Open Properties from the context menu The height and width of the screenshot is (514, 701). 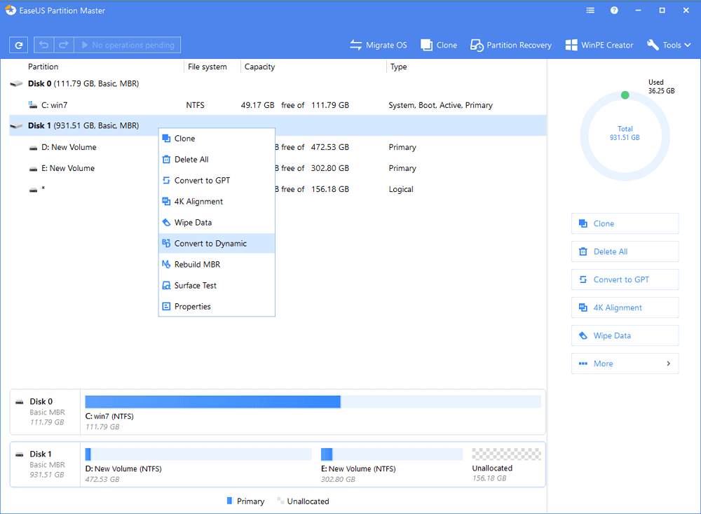[217, 306]
